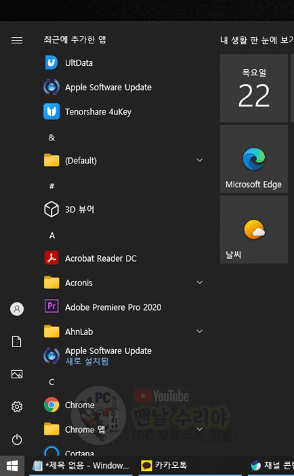Click the Windows Start button
This screenshot has height=476, width=294.
point(12,466)
